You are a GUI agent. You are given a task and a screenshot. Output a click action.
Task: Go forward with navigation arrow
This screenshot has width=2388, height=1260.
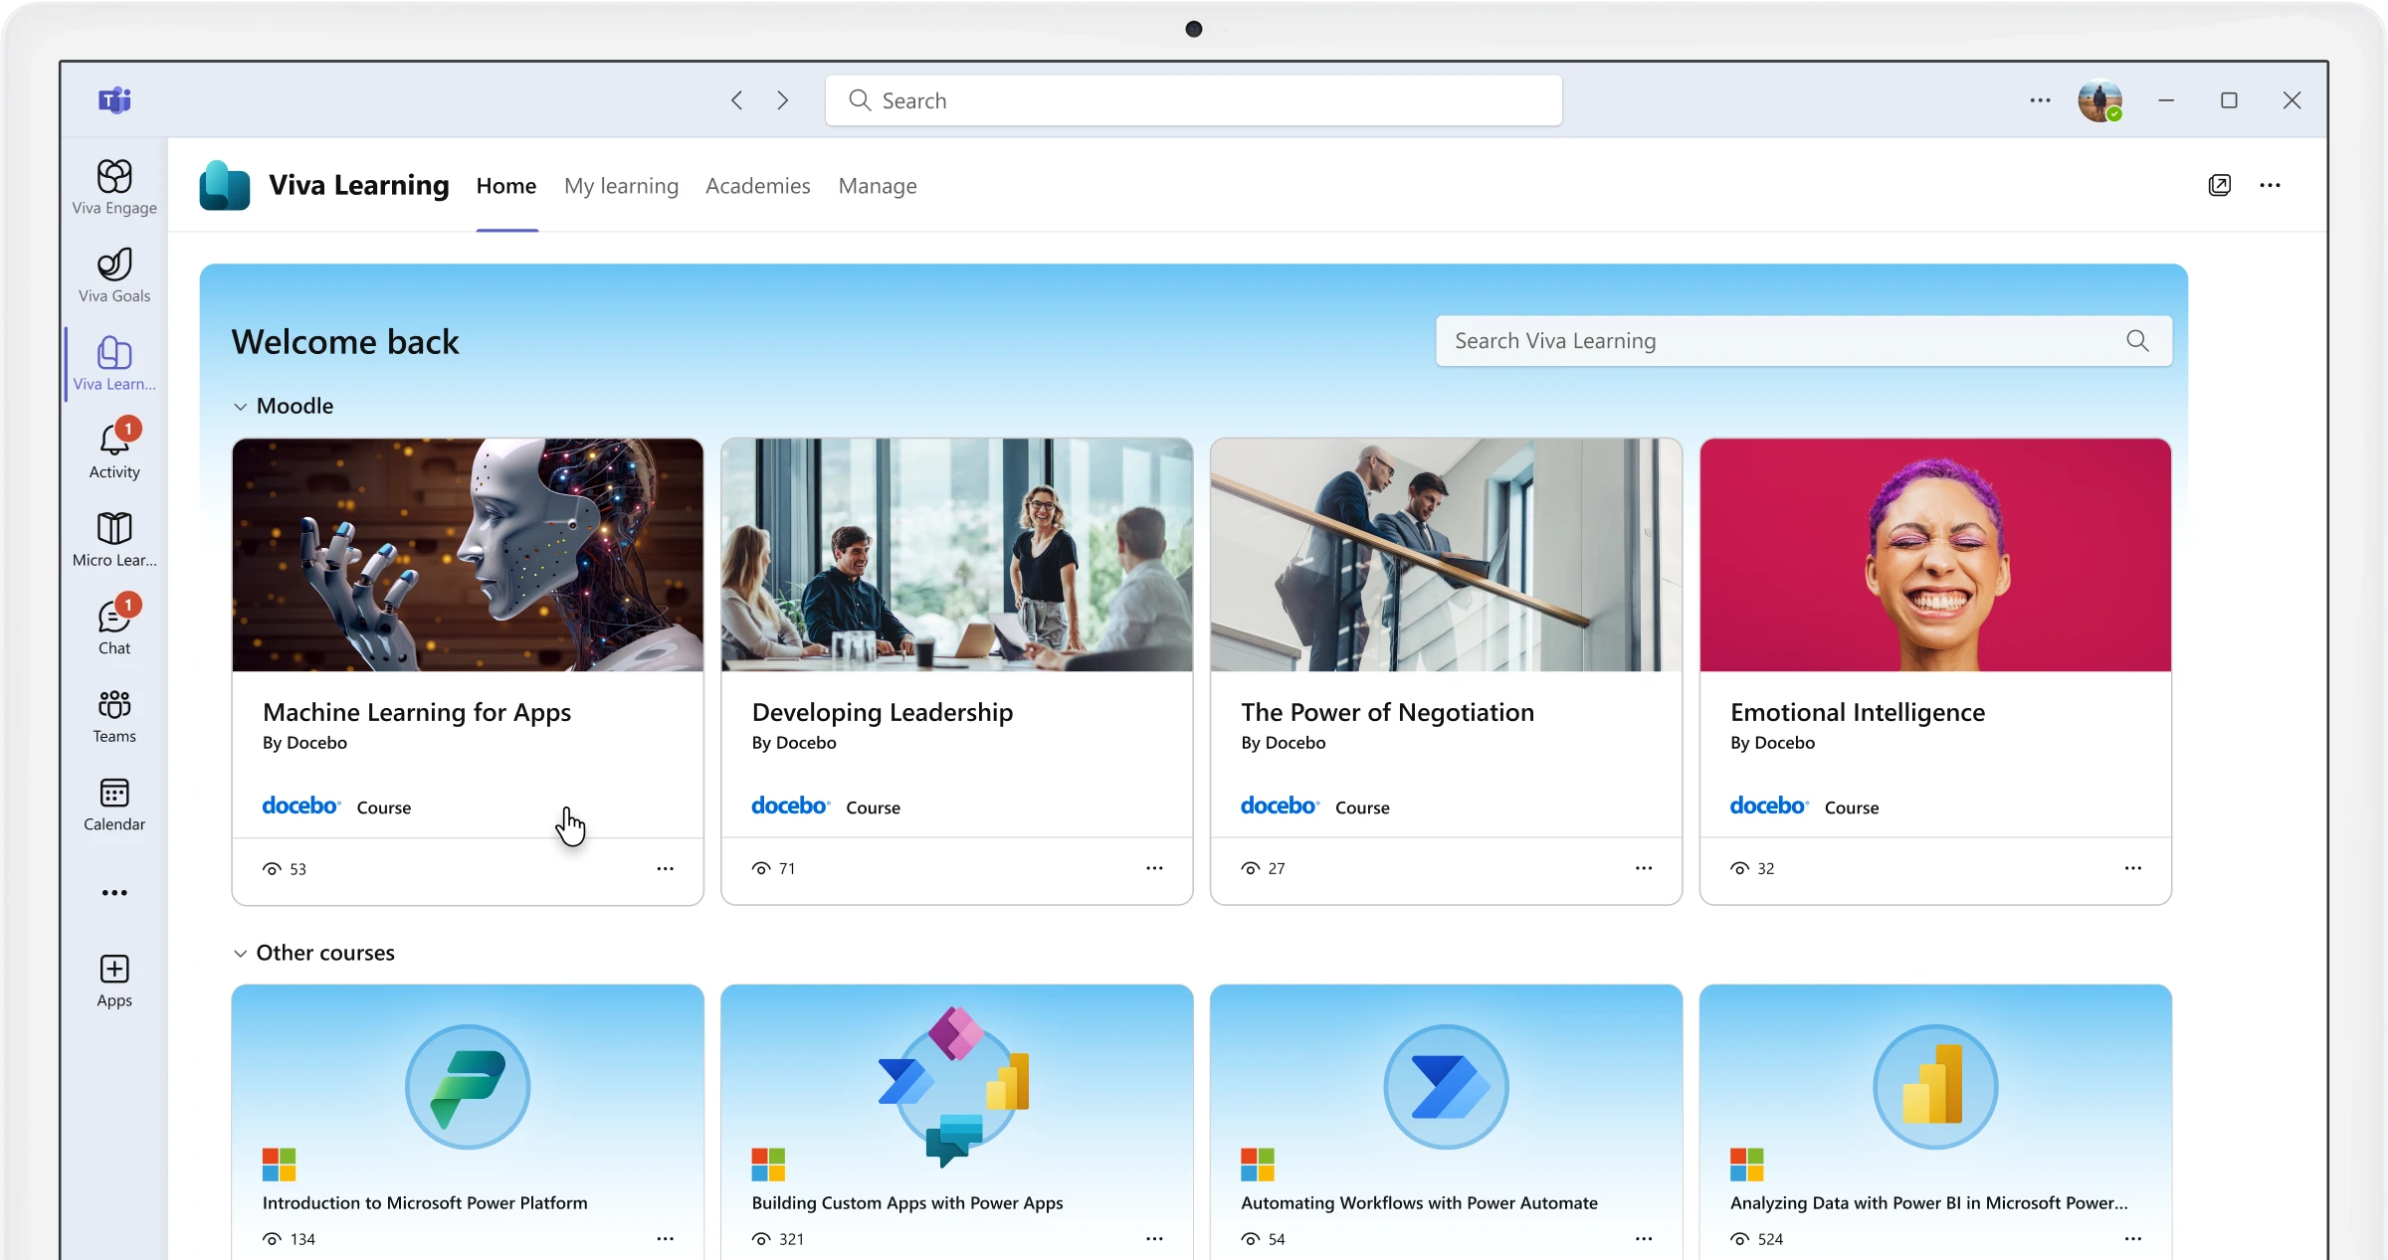(x=783, y=100)
